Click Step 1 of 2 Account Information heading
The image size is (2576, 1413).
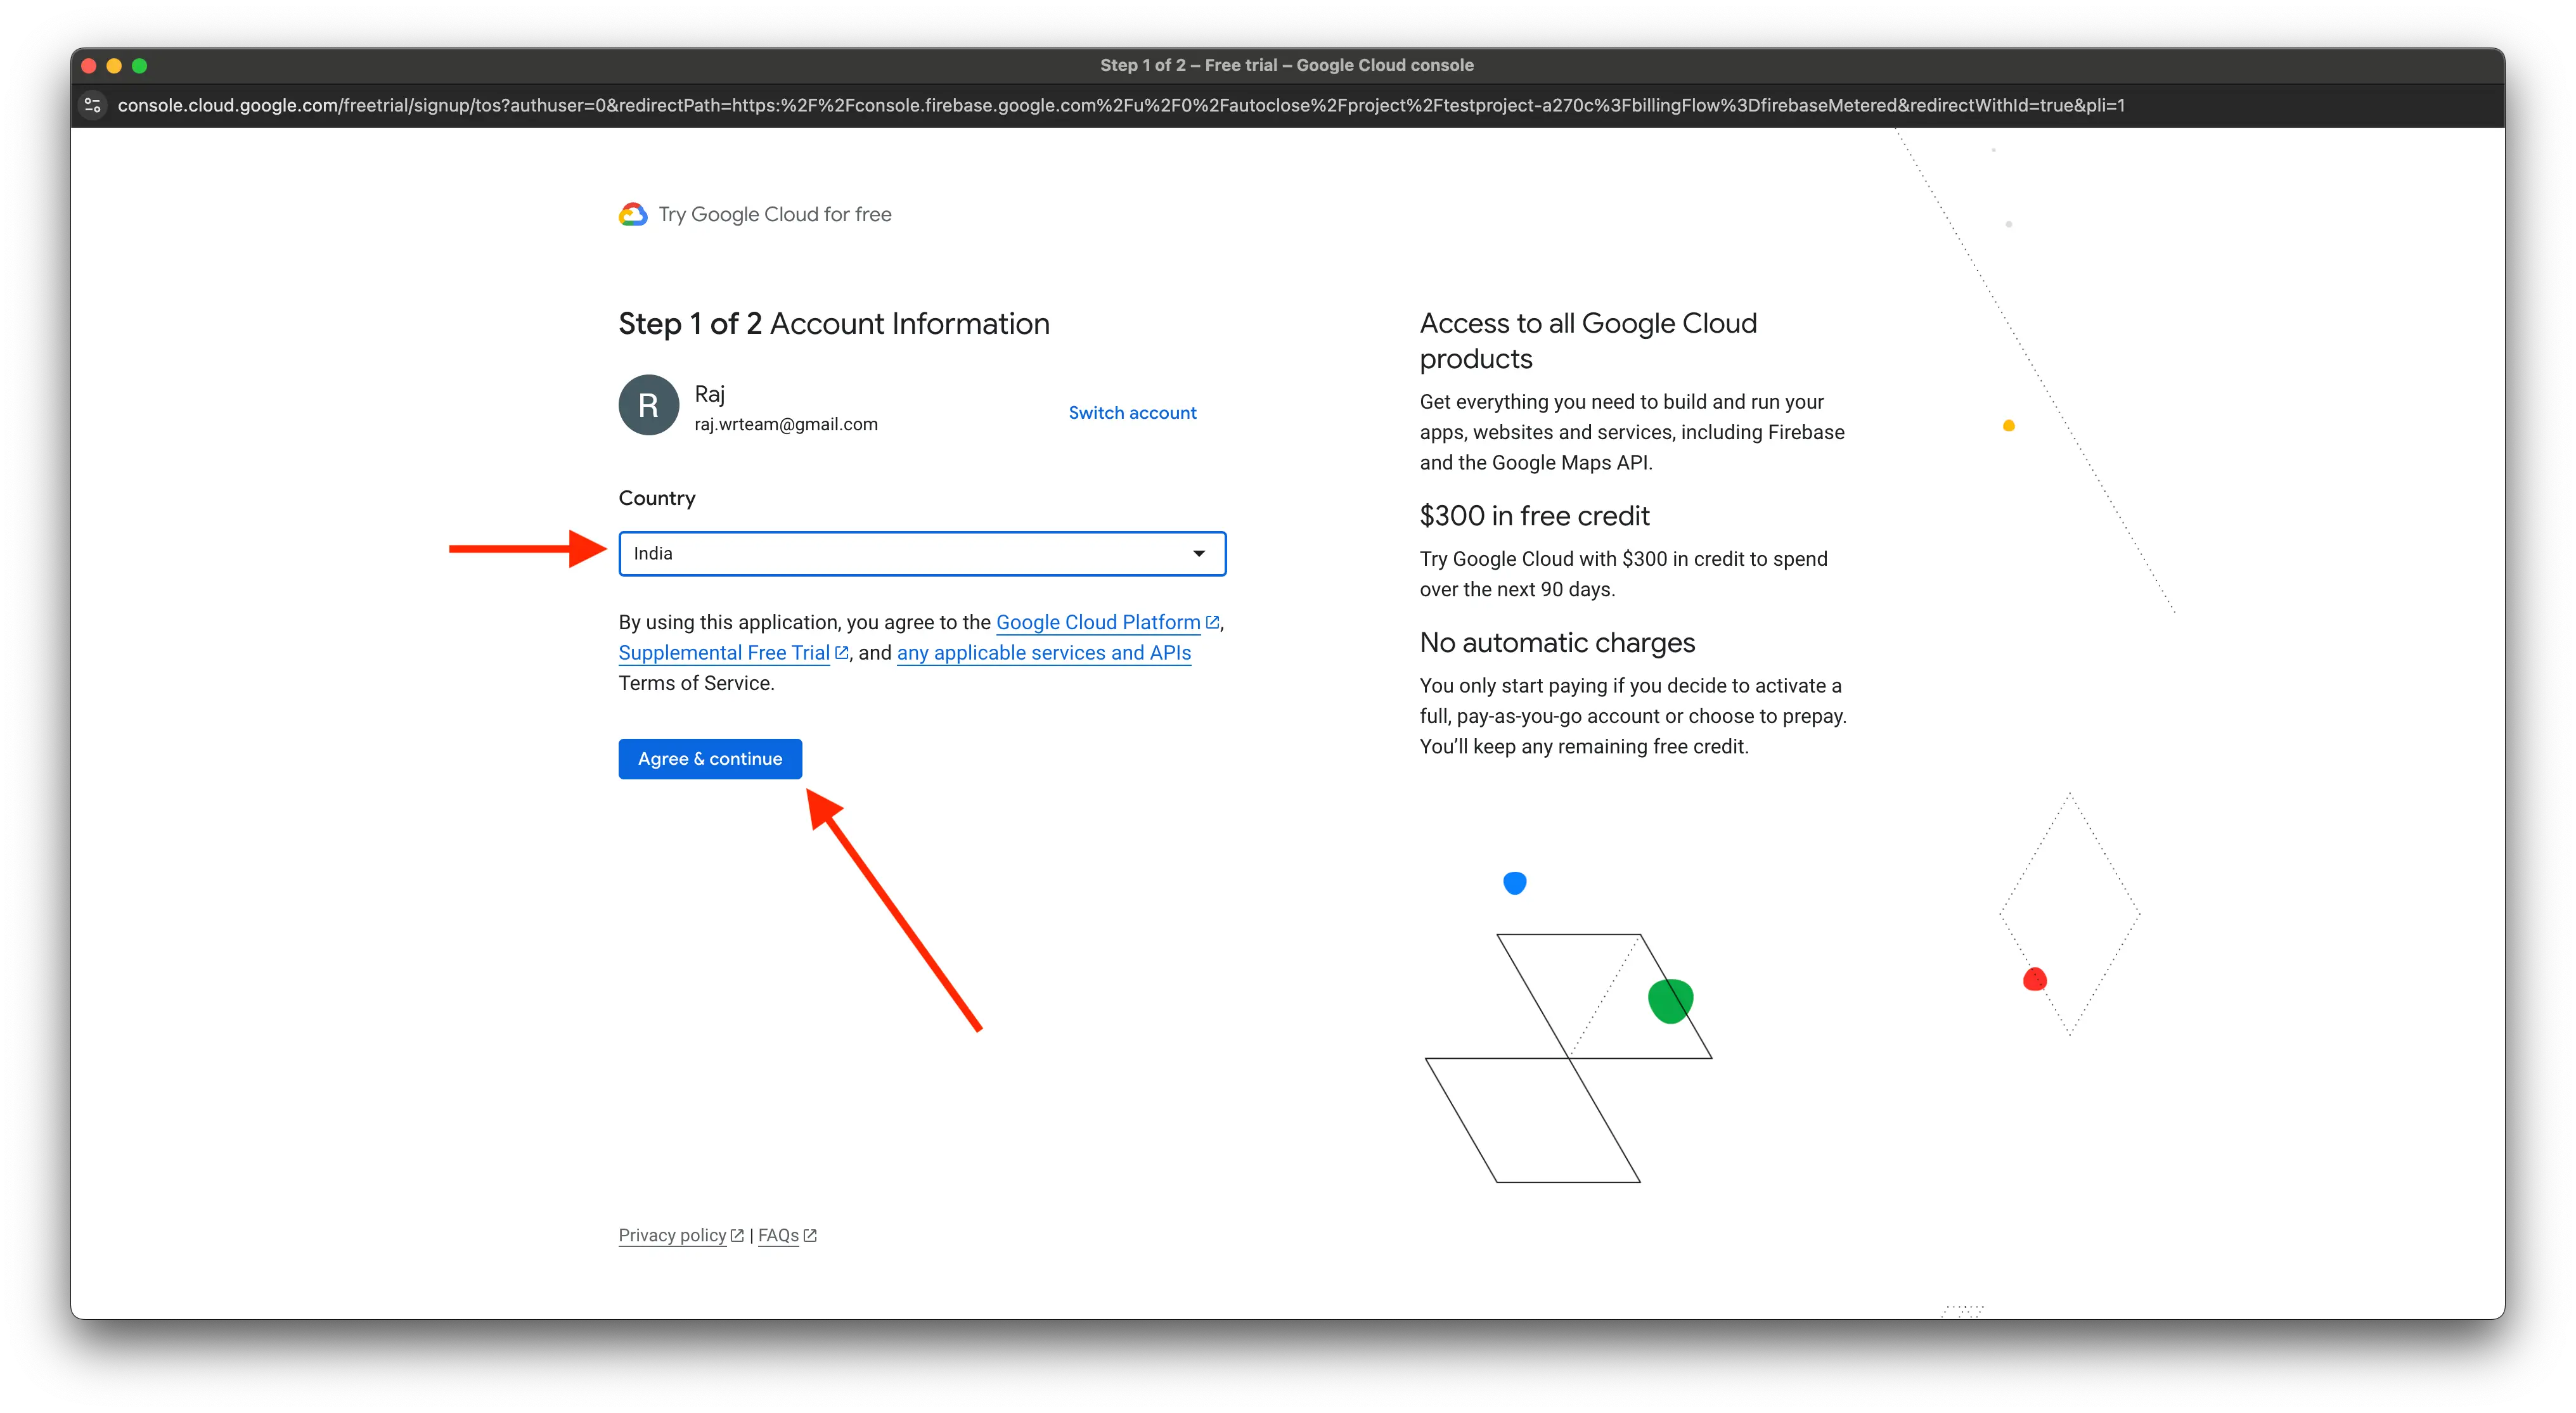pos(834,324)
